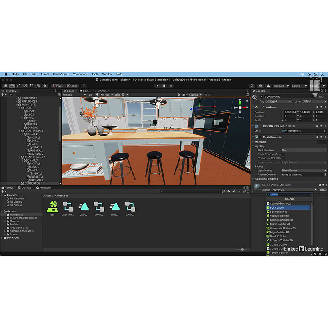
Task: Open the GameObject menu
Action: (x=61, y=74)
